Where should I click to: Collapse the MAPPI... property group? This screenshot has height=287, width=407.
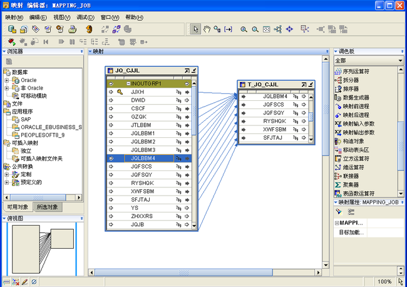(337, 223)
